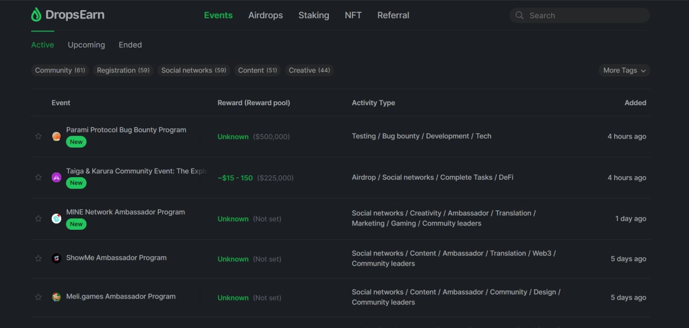Click '4 hours ago' in Parami row
689x328 pixels.
point(627,136)
